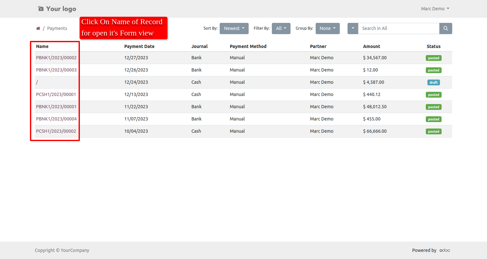Screen dimensions: 487x259
Task: Focus the Search in All field
Action: [399, 28]
